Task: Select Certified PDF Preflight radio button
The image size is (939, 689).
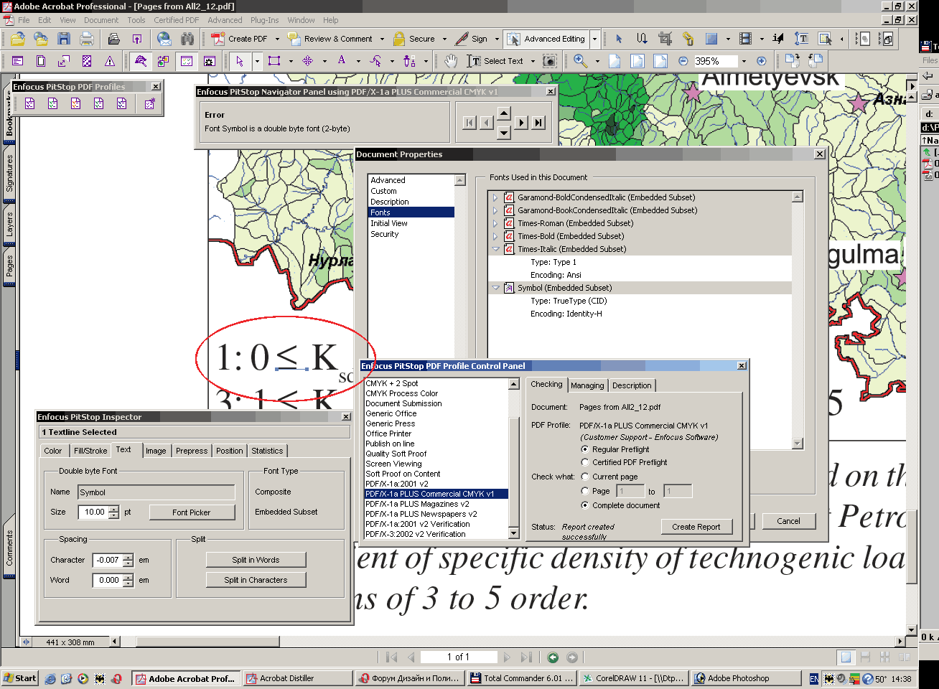Action: [x=585, y=462]
